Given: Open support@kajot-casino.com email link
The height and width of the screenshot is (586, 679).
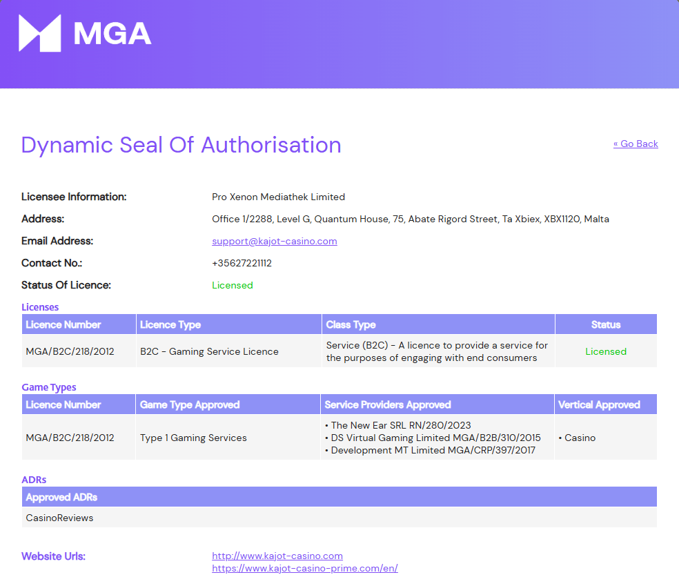Looking at the screenshot, I should (x=274, y=242).
